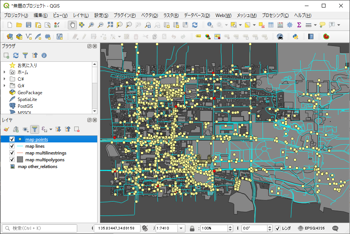Uncheck the map points layer checkbox
The width and height of the screenshot is (350, 234).
[12, 139]
